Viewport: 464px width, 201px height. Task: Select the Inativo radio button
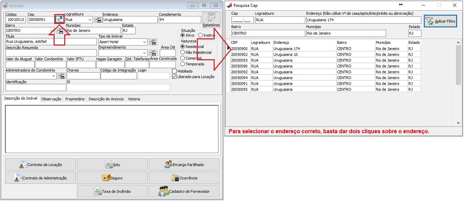[x=200, y=35]
